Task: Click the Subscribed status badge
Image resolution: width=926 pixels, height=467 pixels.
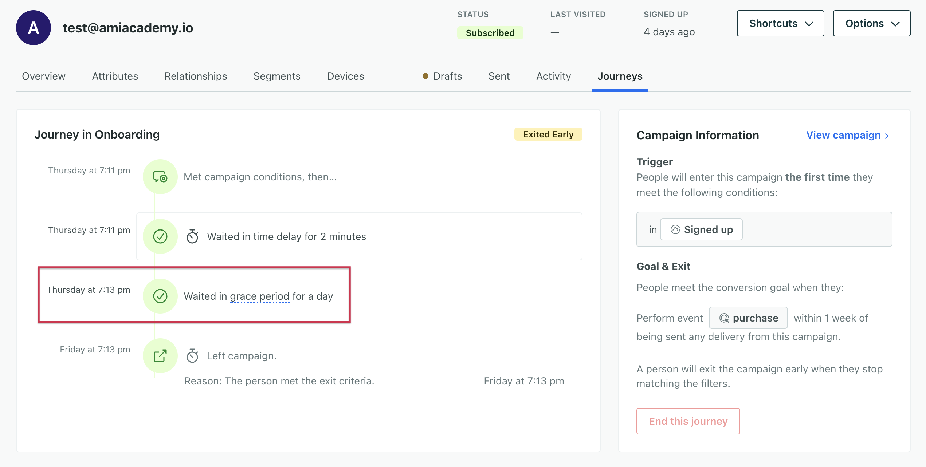Action: (490, 33)
